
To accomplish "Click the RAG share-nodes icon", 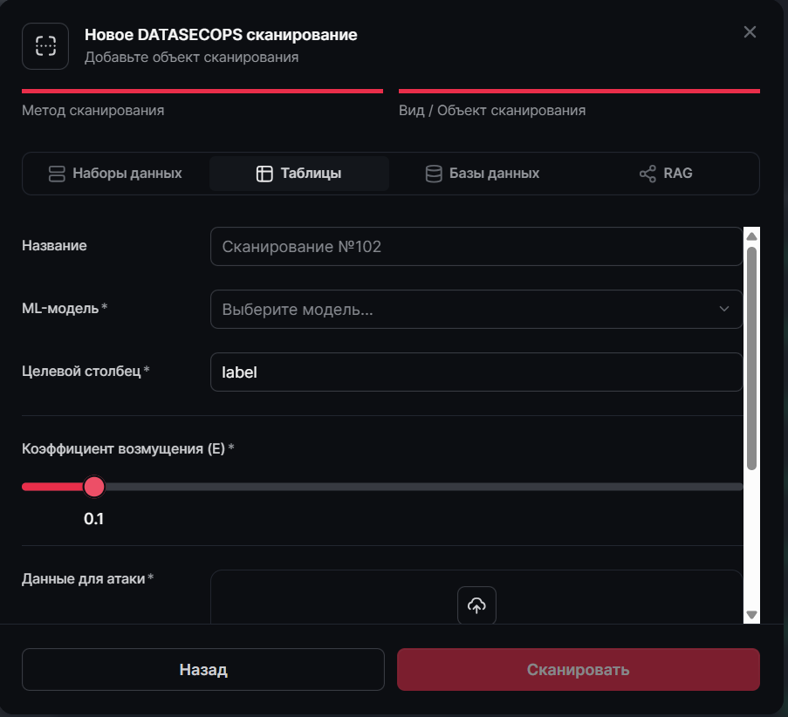I will pyautogui.click(x=648, y=174).
